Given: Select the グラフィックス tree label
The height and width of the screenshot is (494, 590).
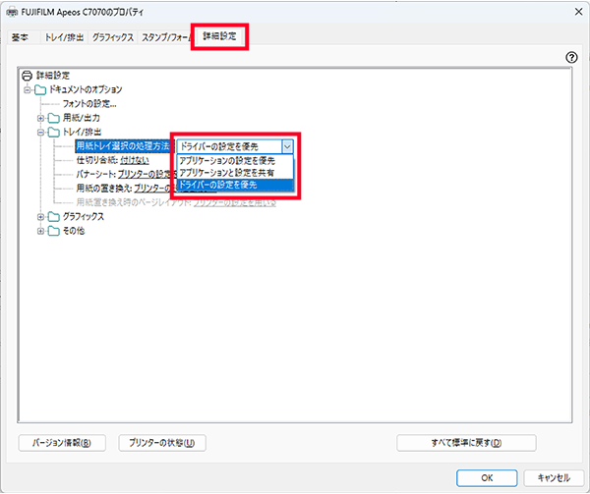Looking at the screenshot, I should 84,217.
